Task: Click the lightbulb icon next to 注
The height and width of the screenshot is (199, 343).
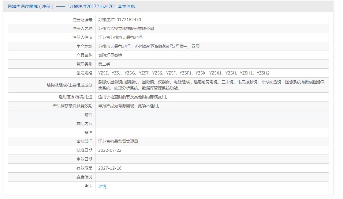Action: [86, 186]
